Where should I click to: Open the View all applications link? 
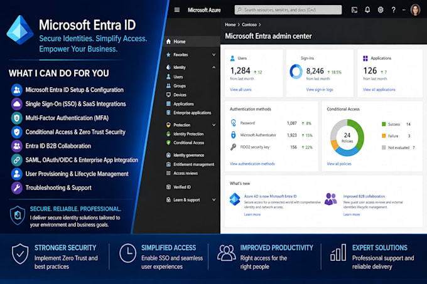pyautogui.click(x=379, y=90)
